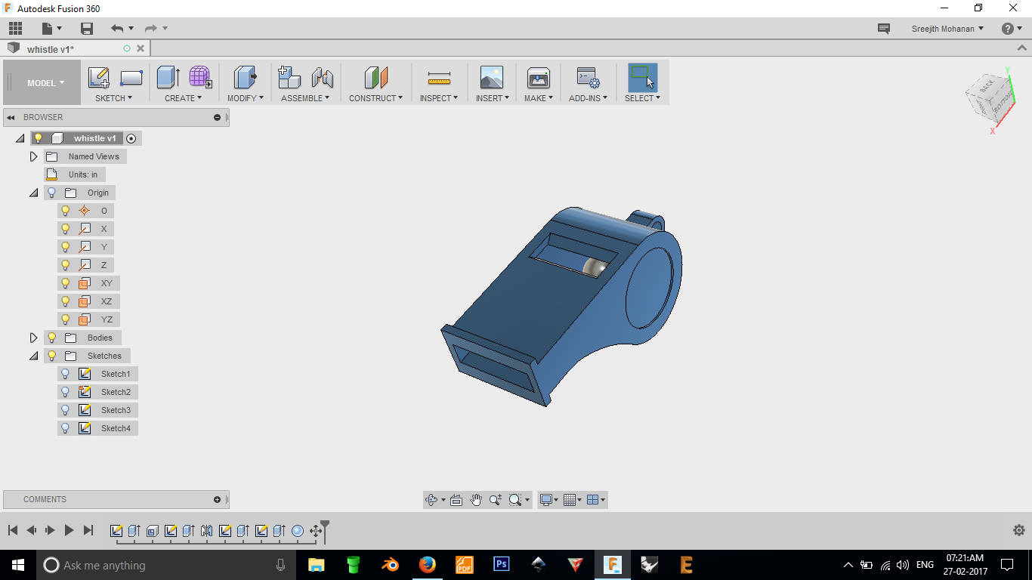Screen dimensions: 1032x580
Task: Collapse the Origin folder
Action: pyautogui.click(x=33, y=193)
